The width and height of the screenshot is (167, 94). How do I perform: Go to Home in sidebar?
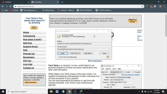[x=26, y=32]
